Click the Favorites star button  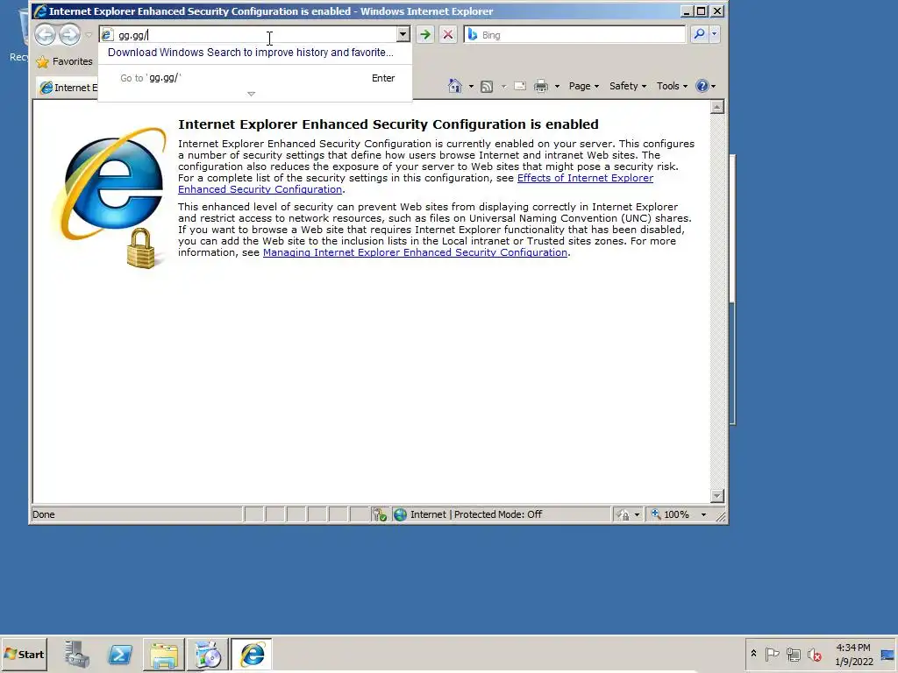tap(63, 61)
